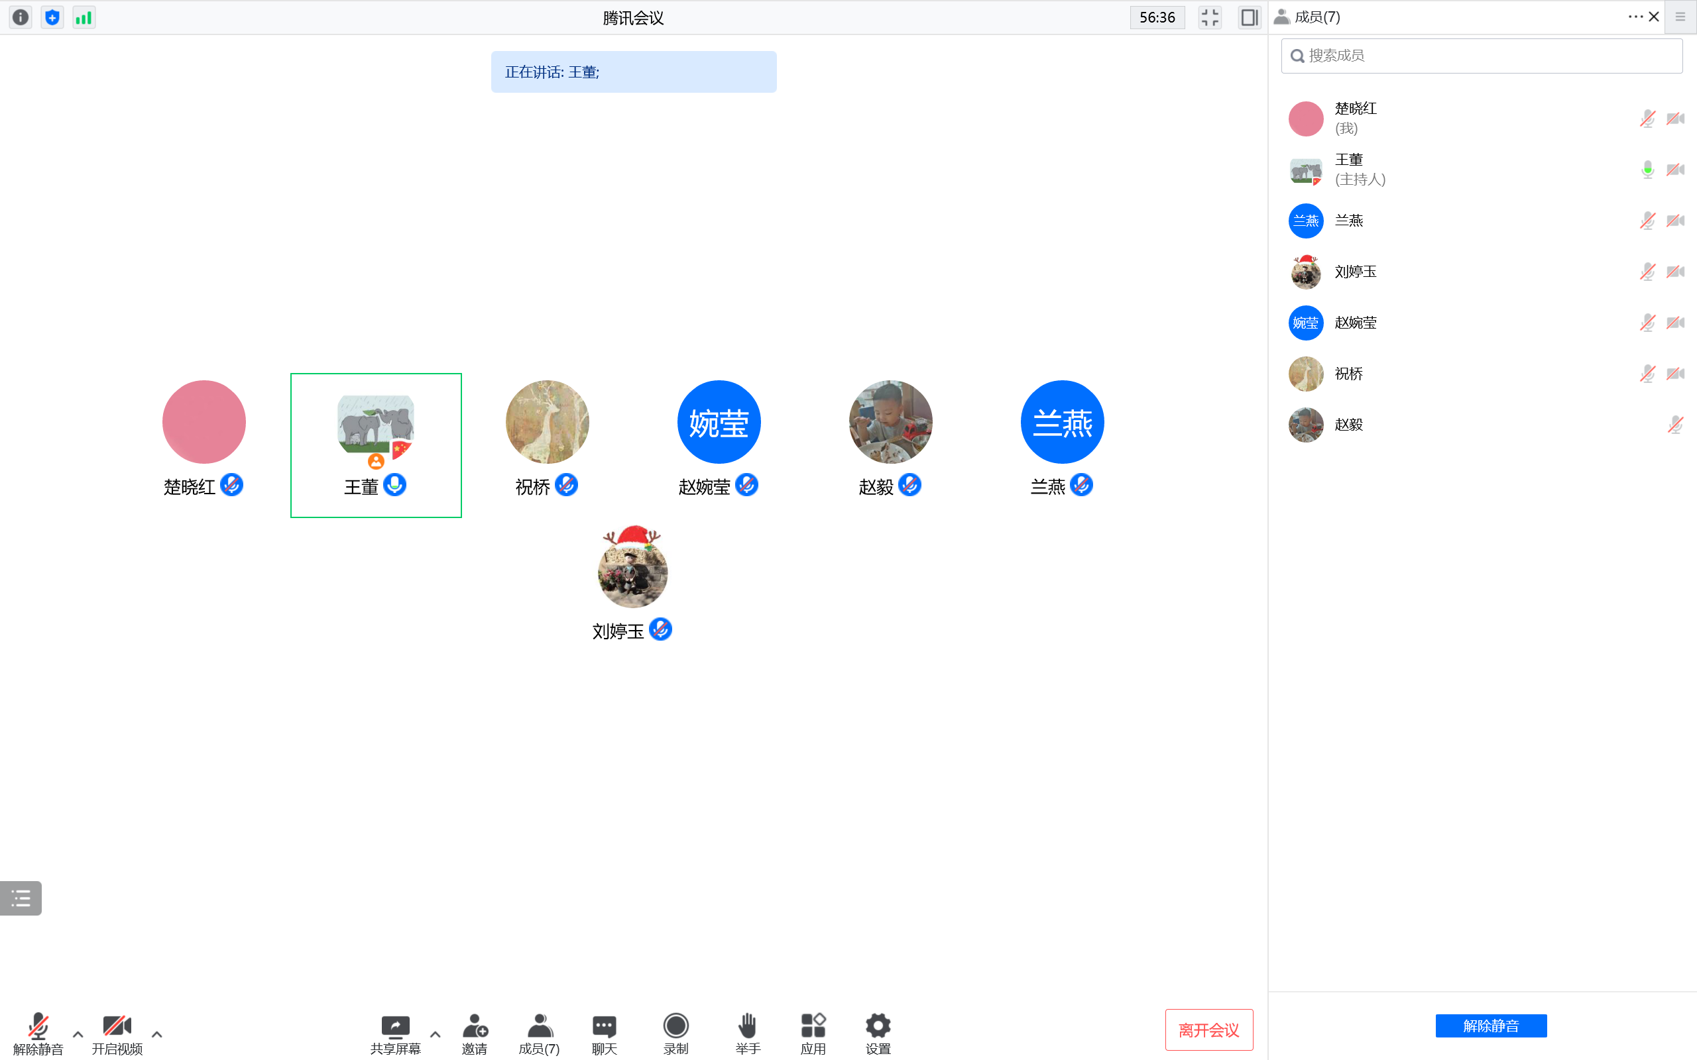Viewport: 1697px width, 1060px height.
Task: Search members input field
Action: pyautogui.click(x=1481, y=56)
